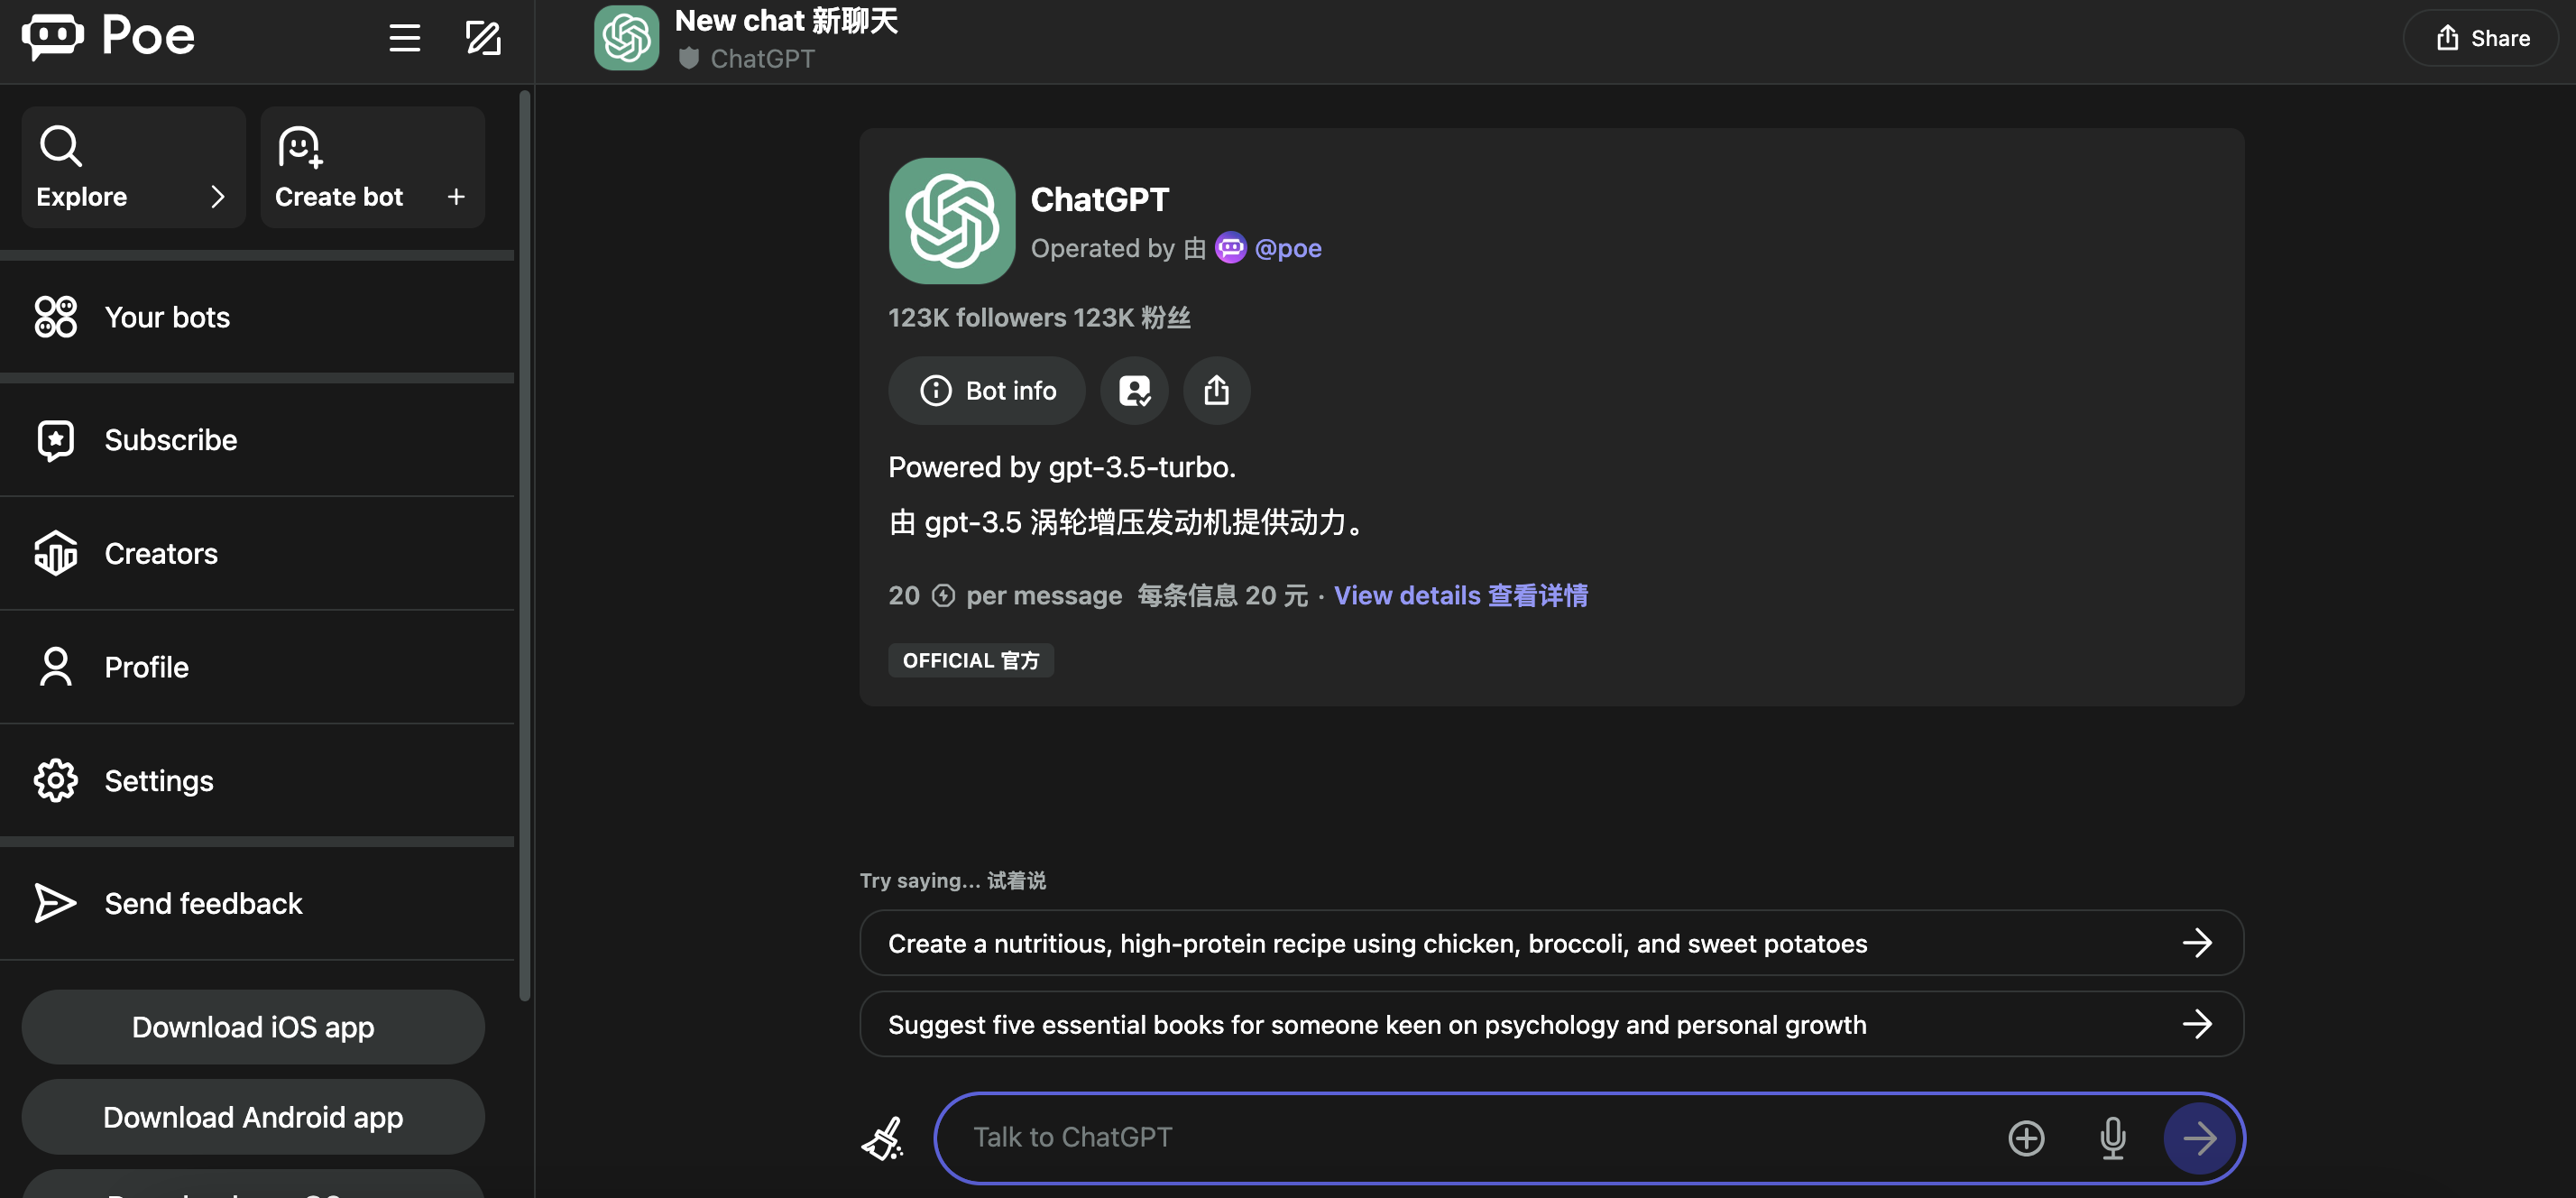The width and height of the screenshot is (2576, 1198).
Task: Toggle the hamburger sidebar menu
Action: pos(404,38)
